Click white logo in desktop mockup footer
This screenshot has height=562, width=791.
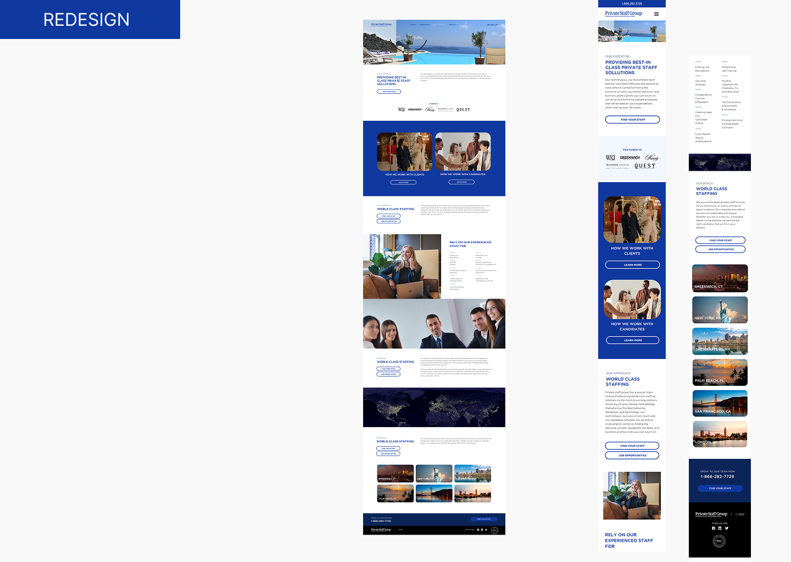tap(381, 530)
